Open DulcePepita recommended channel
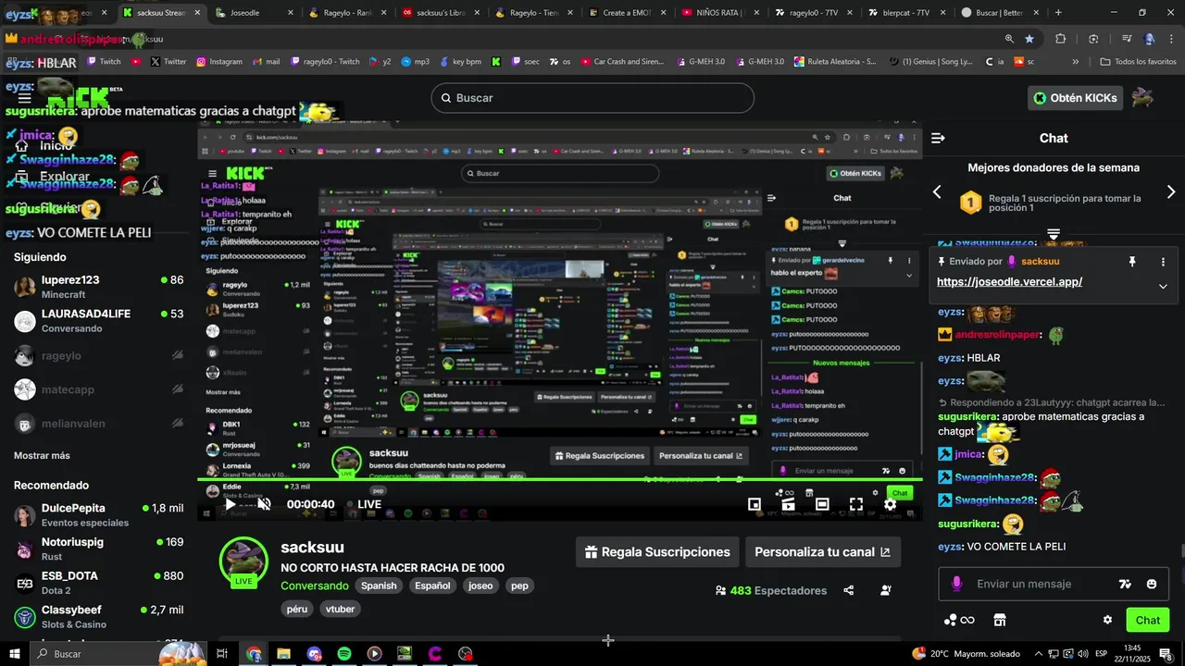The width and height of the screenshot is (1185, 666). coord(98,514)
